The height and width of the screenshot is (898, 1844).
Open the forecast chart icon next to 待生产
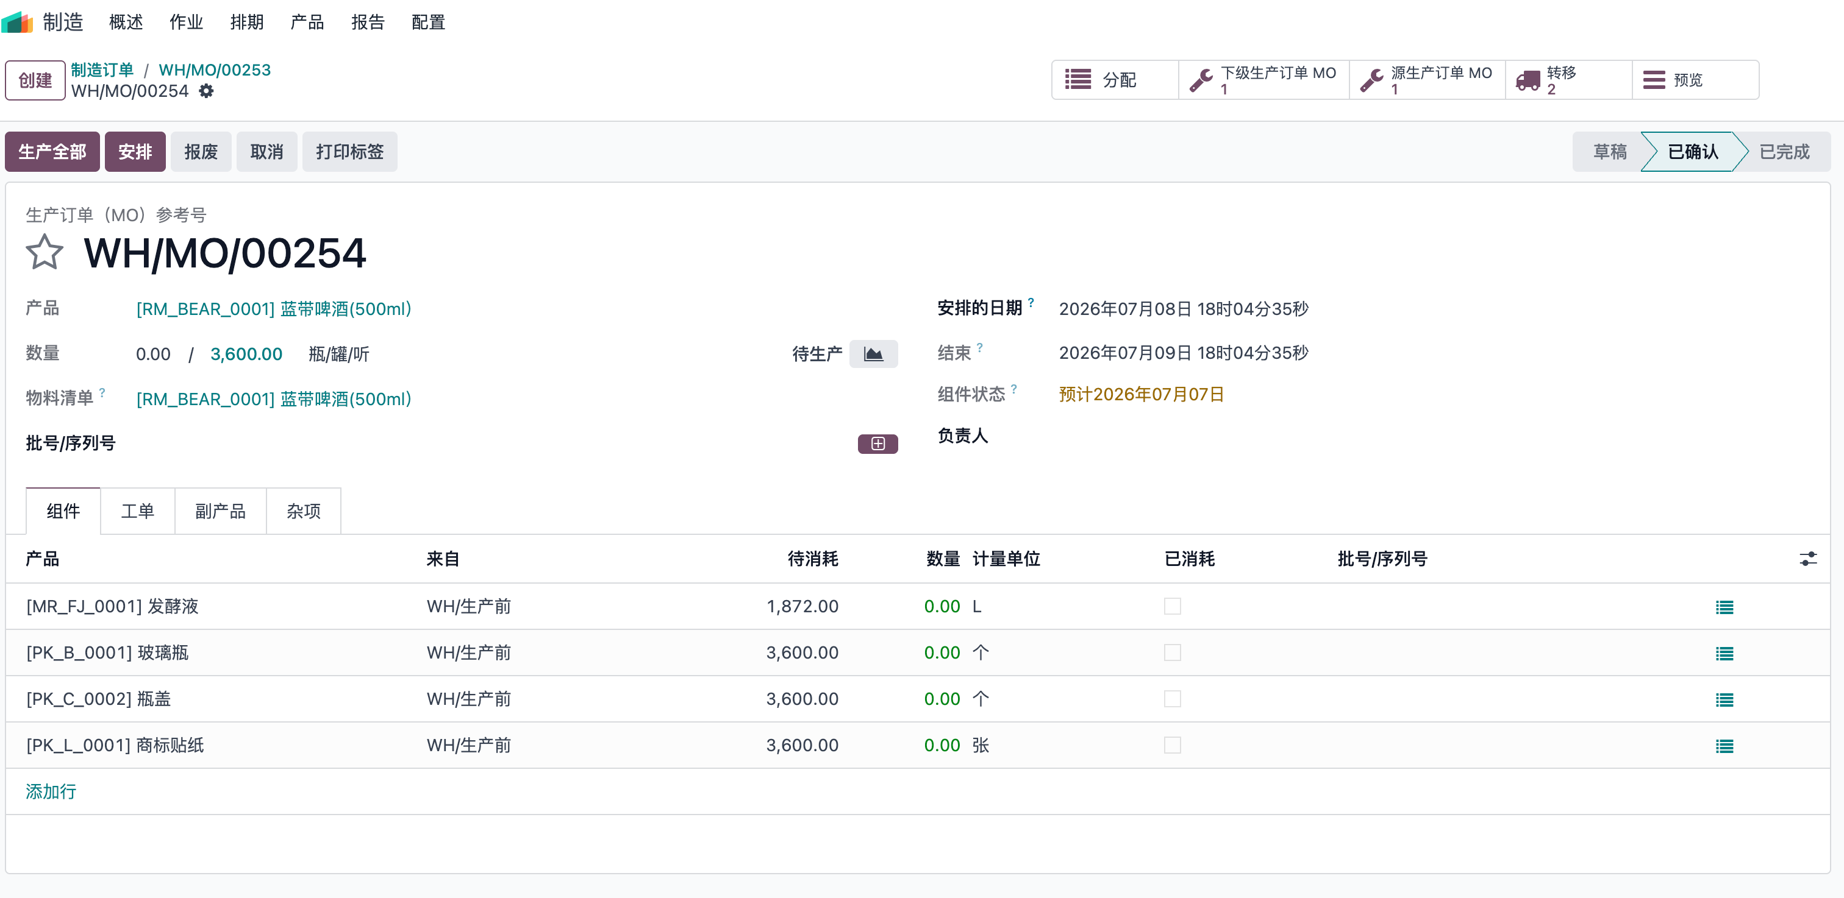point(873,354)
